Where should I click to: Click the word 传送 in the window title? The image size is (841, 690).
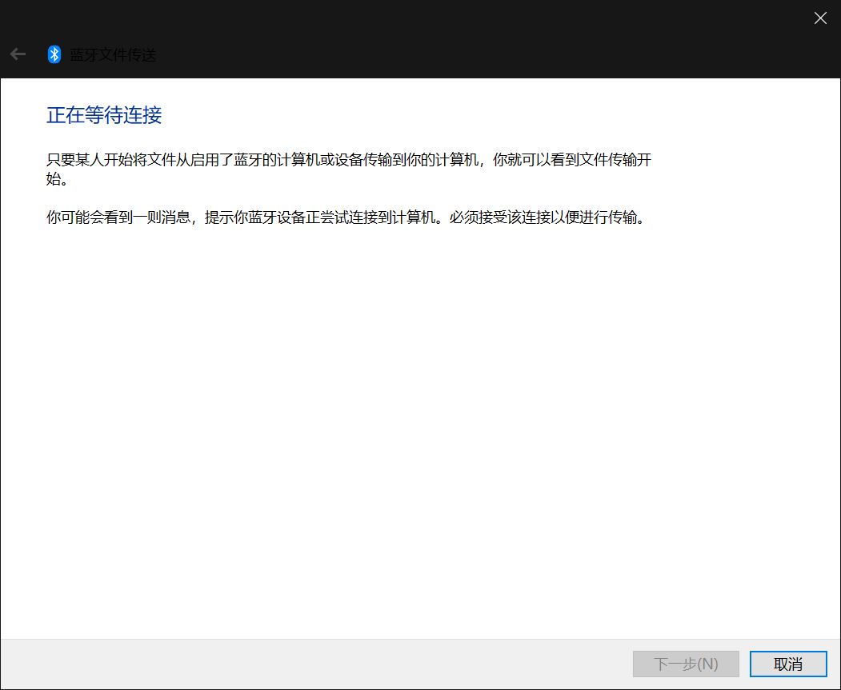pos(142,55)
